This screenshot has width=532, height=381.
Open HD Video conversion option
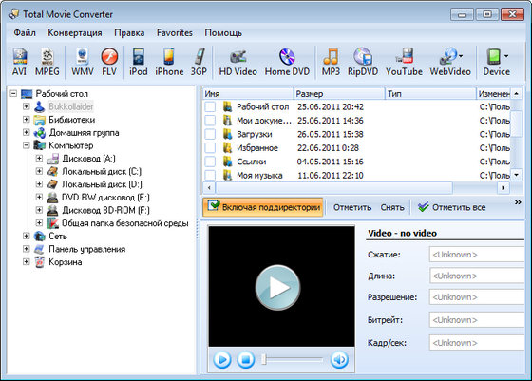237,62
